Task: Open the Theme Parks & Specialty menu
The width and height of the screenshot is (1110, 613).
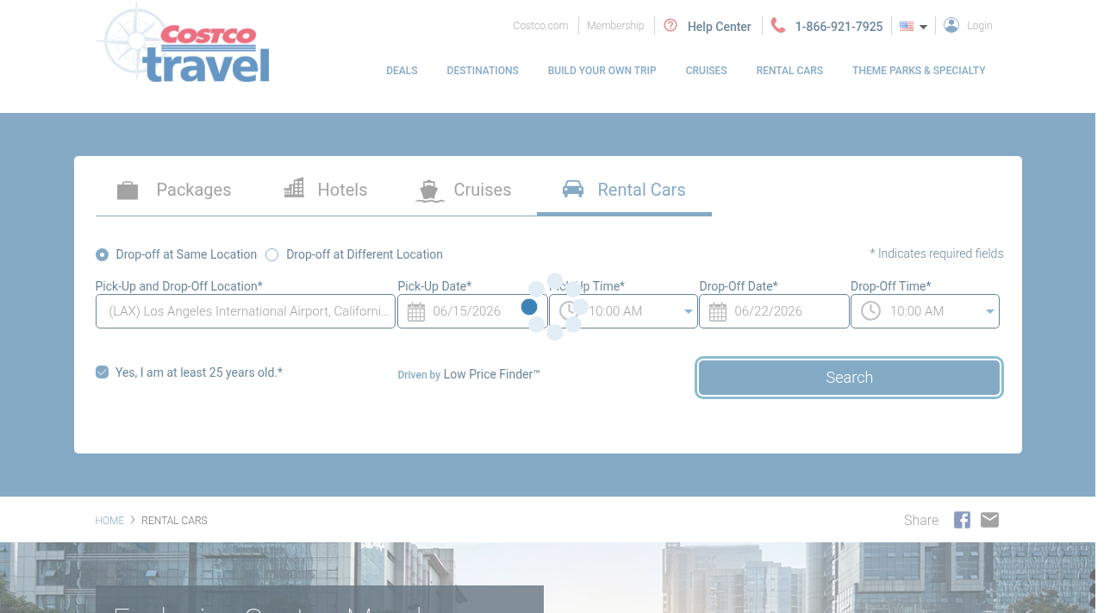Action: pos(919,71)
